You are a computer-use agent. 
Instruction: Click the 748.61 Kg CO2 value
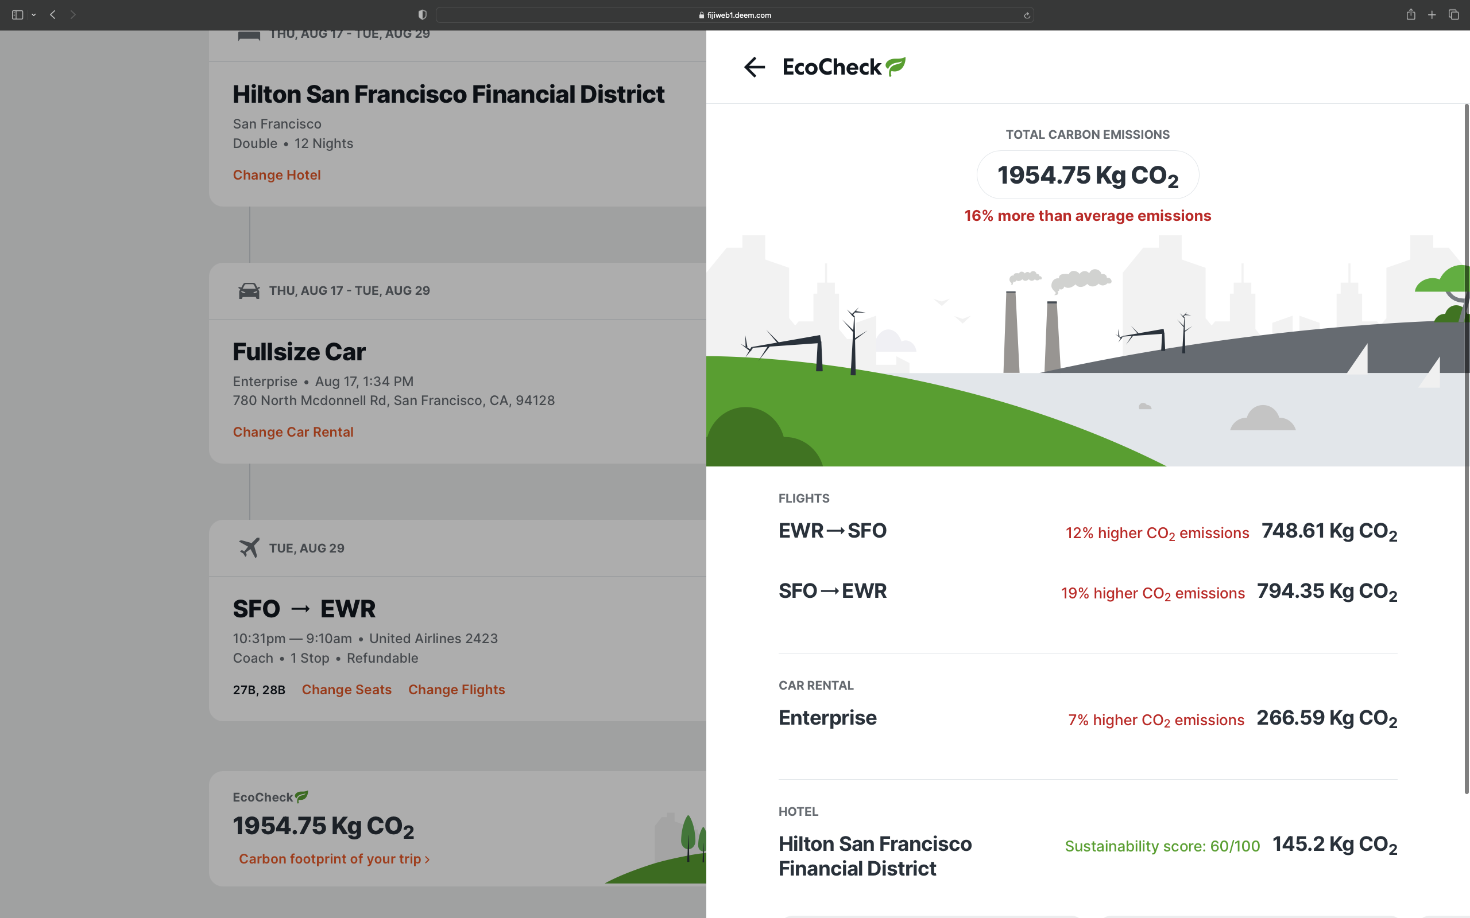click(x=1329, y=531)
